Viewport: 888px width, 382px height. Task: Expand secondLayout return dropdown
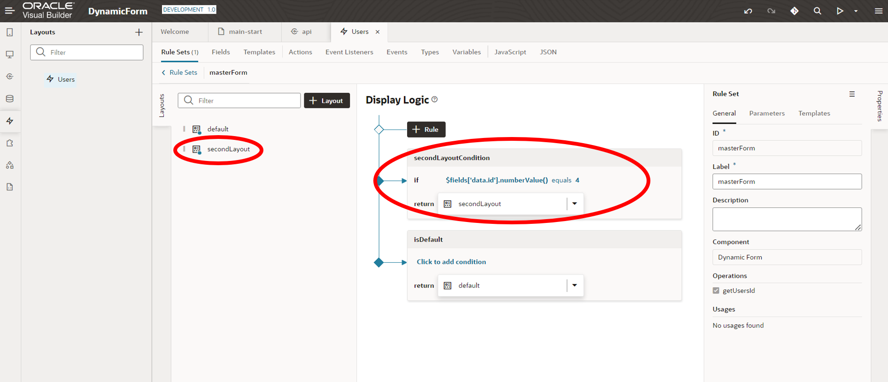[574, 204]
